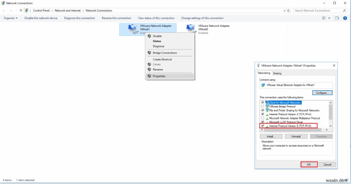This screenshot has height=184, width=351.
Task: Select the VMware Network Adapter VMnet8 icon
Action: [x=191, y=29]
